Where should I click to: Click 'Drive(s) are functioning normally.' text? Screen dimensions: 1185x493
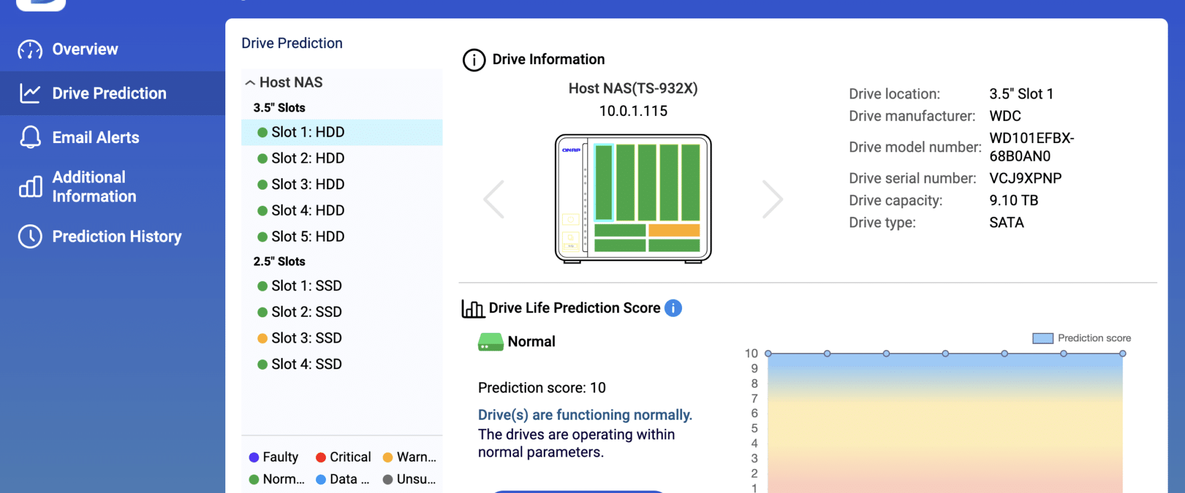click(585, 415)
